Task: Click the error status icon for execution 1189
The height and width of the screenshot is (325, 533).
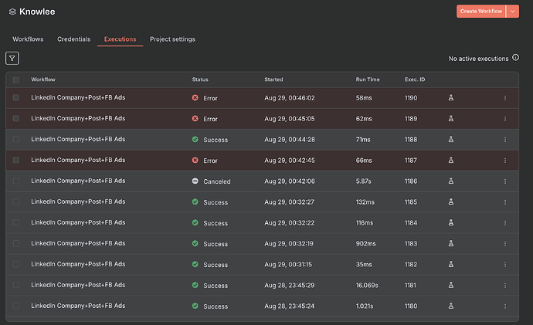Action: coord(195,119)
